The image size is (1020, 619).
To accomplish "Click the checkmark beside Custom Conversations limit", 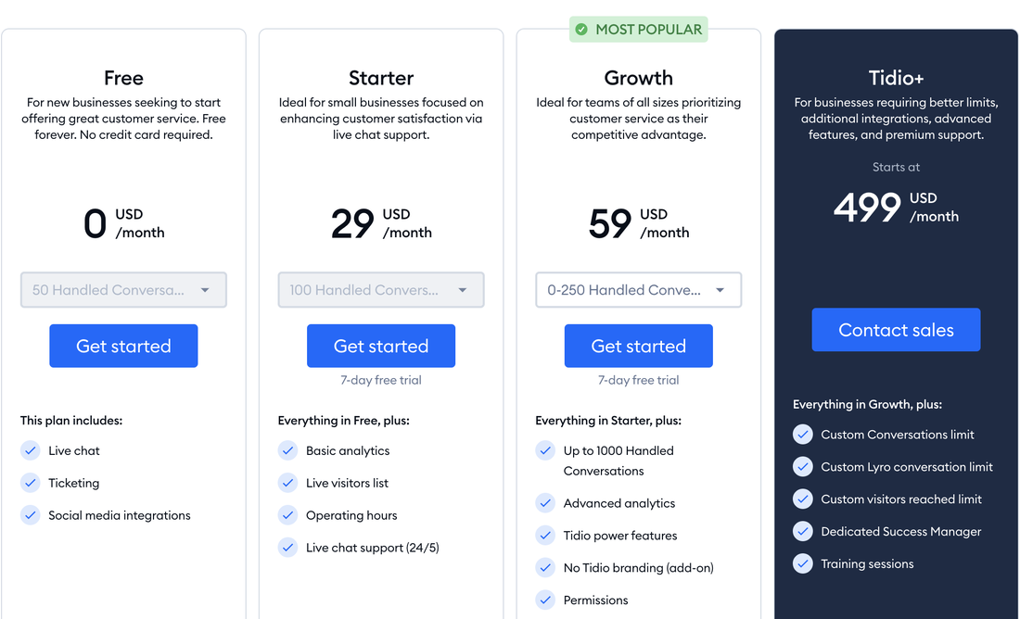I will pos(803,435).
